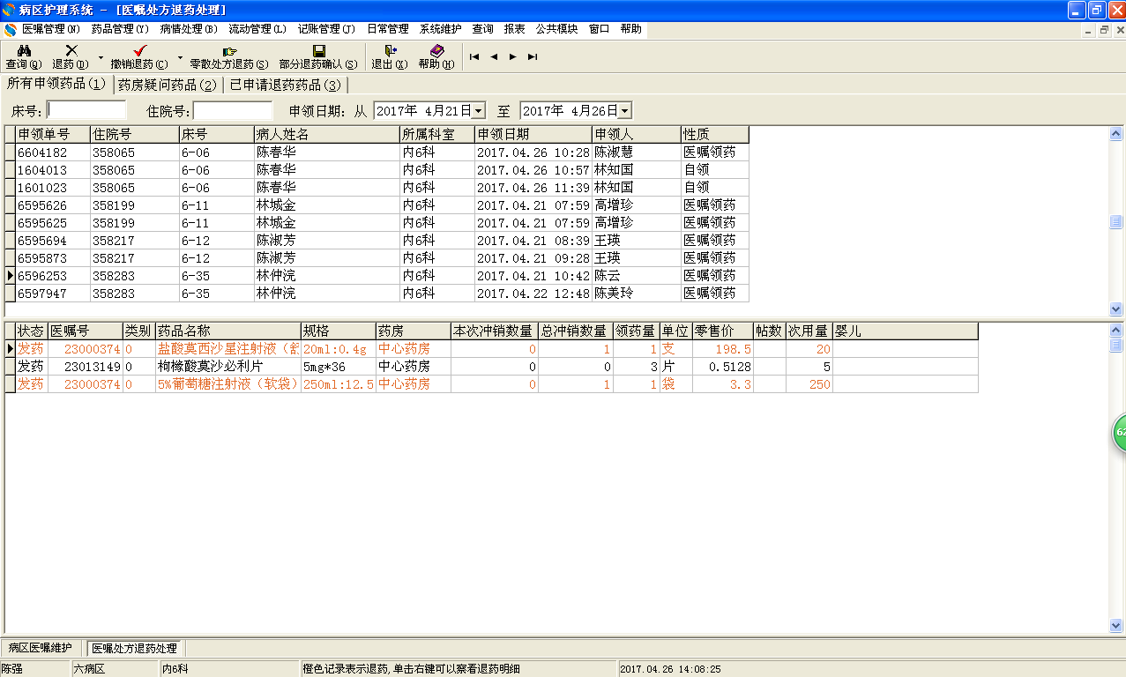Expand the 退药 button dropdown arrow
This screenshot has height=677, width=1126.
101,58
